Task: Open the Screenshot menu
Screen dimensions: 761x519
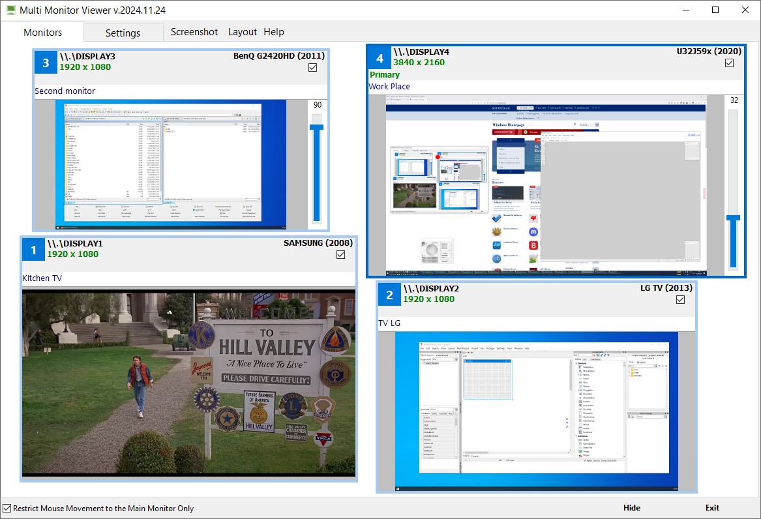Action: [x=194, y=32]
